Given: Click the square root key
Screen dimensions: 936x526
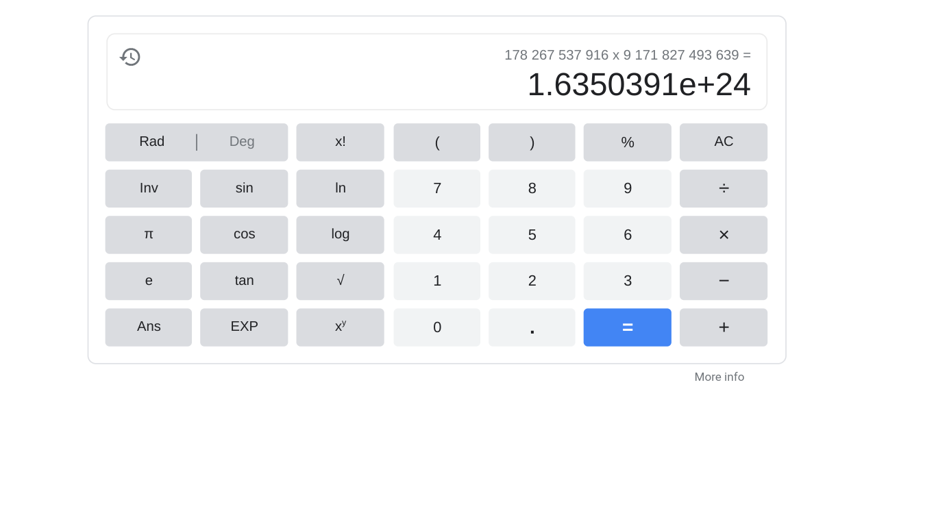Looking at the screenshot, I should (340, 281).
